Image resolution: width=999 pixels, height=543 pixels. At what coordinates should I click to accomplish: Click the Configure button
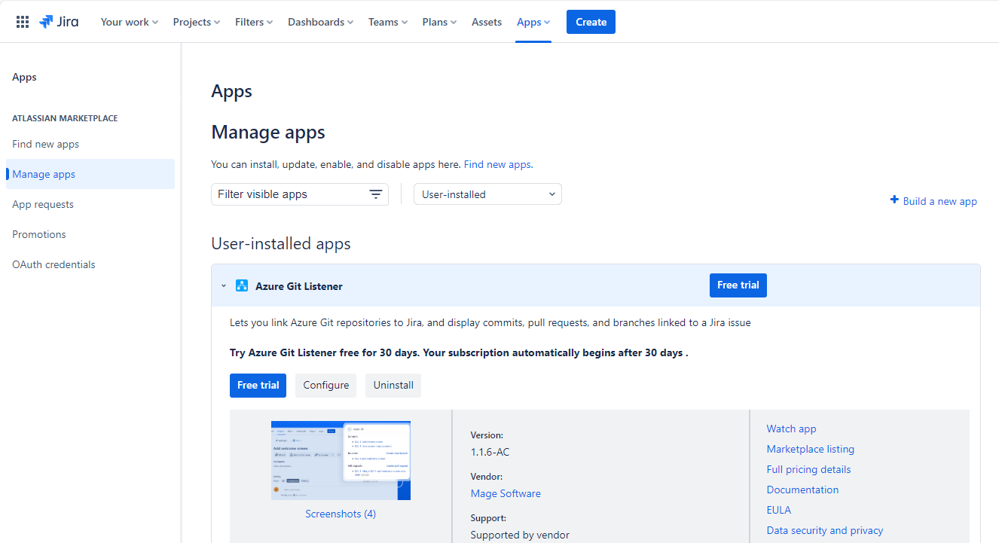326,385
